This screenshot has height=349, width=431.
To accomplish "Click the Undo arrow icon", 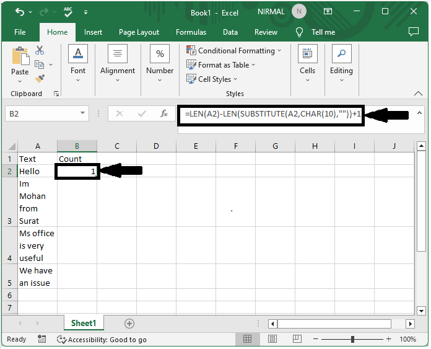I will [x=20, y=12].
